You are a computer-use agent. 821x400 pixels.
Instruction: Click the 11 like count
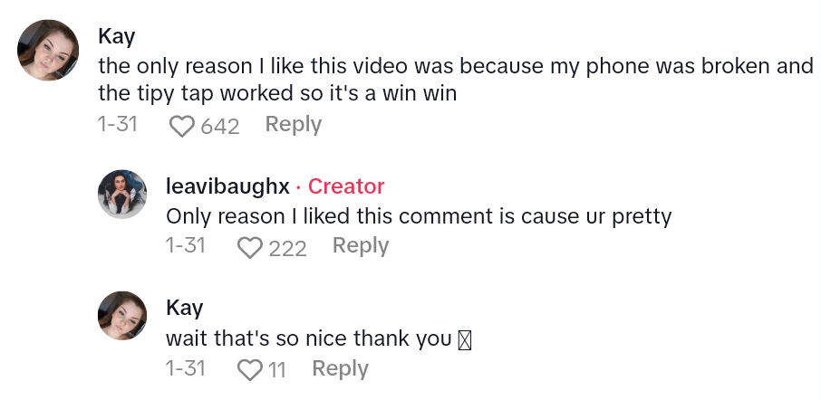[x=276, y=369]
